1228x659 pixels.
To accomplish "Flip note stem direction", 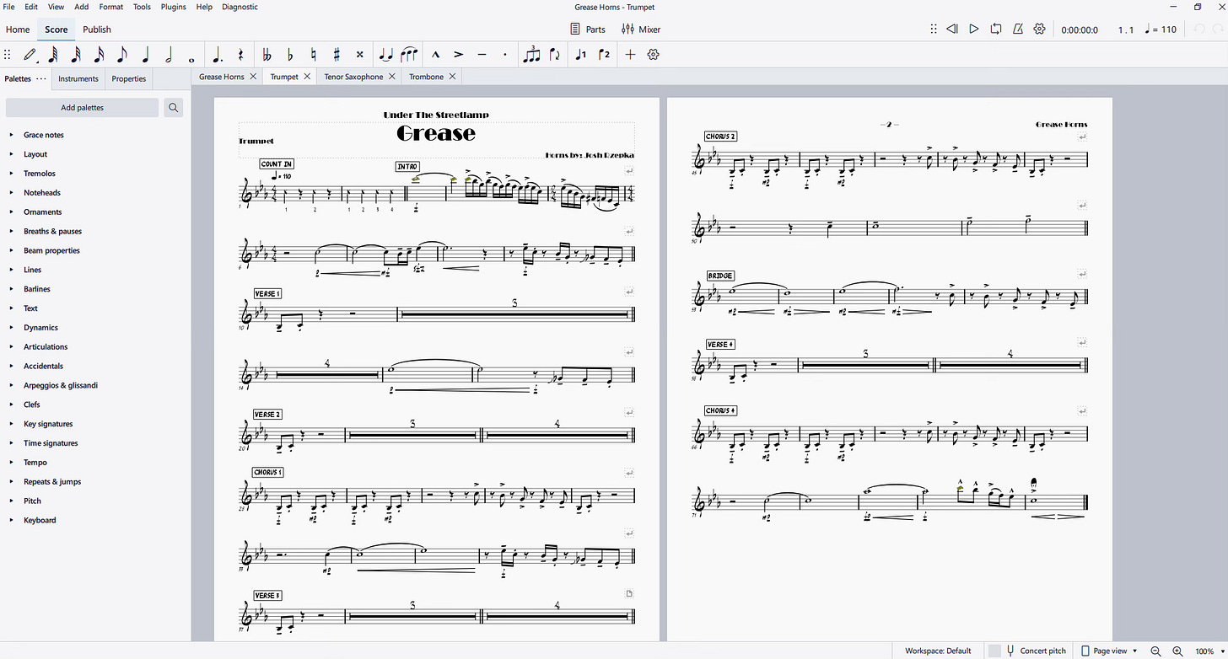I will [x=554, y=55].
